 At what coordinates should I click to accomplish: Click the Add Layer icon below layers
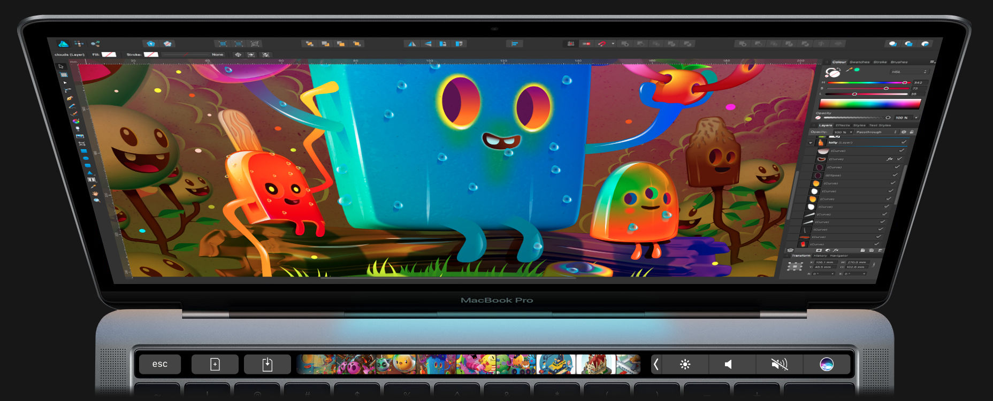pos(863,250)
